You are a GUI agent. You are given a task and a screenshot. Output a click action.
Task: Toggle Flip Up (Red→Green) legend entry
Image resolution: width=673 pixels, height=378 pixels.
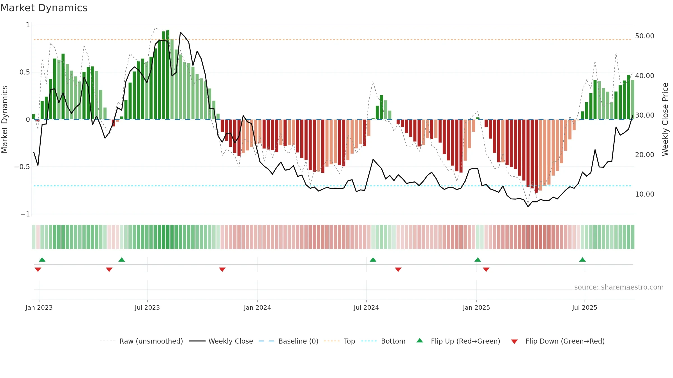pos(458,341)
